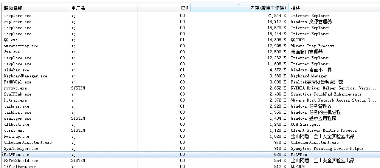Sort by 用户名 column header
Screen dimensions: 380x168
click(x=78, y=8)
